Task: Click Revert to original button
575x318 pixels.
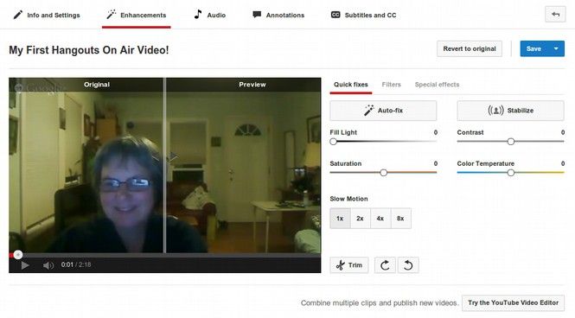Action: [x=470, y=48]
